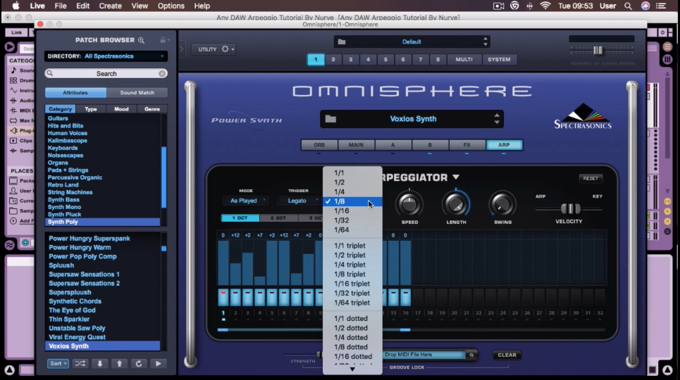680x380 pixels.
Task: Click the category list scrollbar
Action: point(164,177)
